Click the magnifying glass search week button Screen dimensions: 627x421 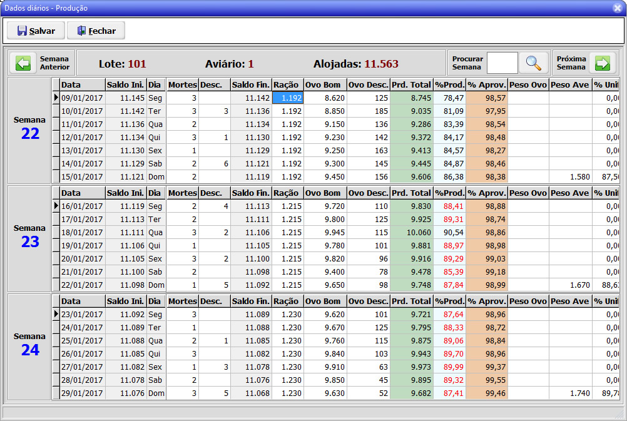click(533, 63)
